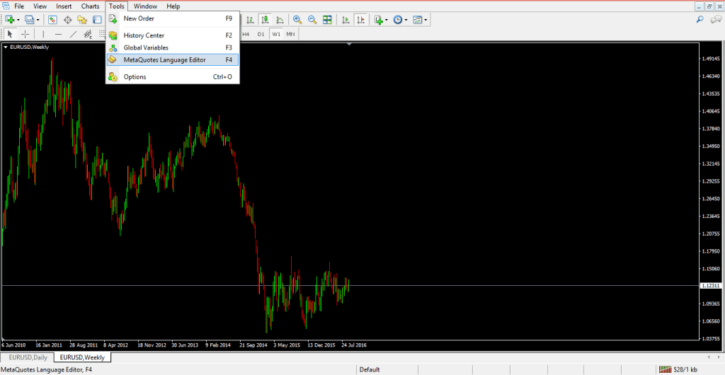
Task: Click the Periods clock icon
Action: point(398,19)
